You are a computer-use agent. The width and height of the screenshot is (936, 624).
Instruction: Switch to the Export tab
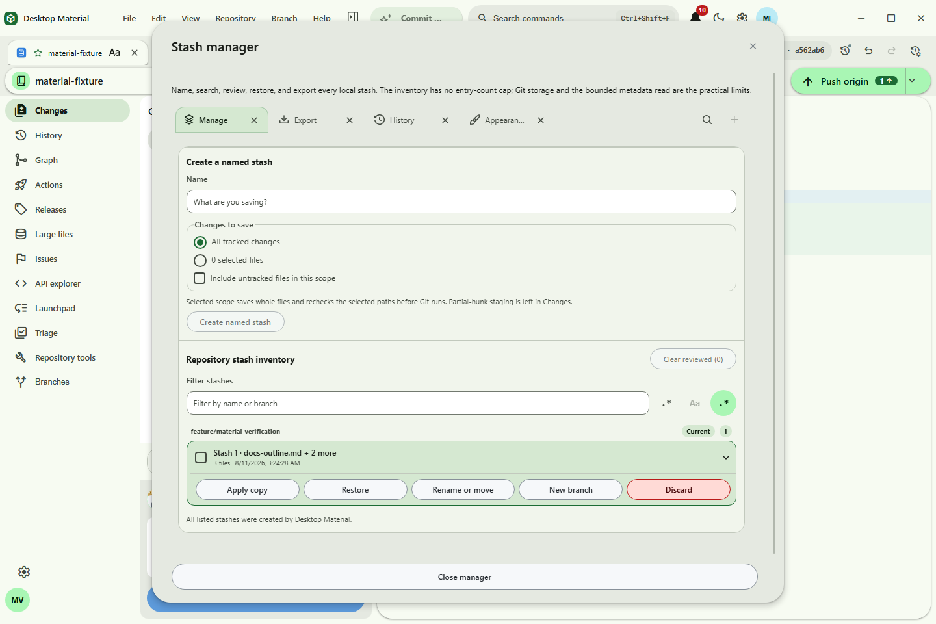tap(305, 120)
